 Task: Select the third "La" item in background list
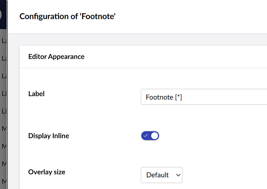coord(4,76)
